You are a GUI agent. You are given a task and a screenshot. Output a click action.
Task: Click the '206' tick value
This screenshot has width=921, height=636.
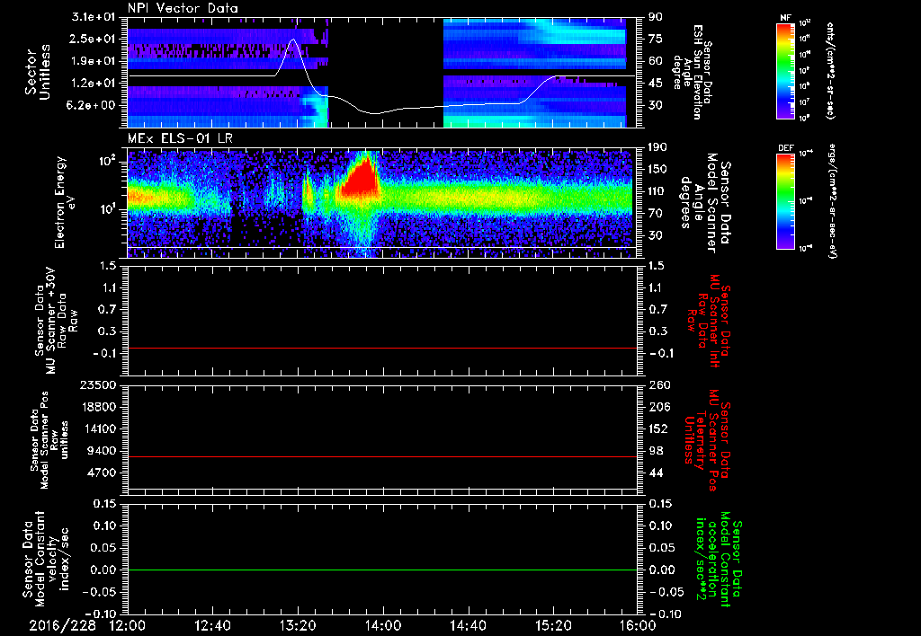tap(657, 407)
